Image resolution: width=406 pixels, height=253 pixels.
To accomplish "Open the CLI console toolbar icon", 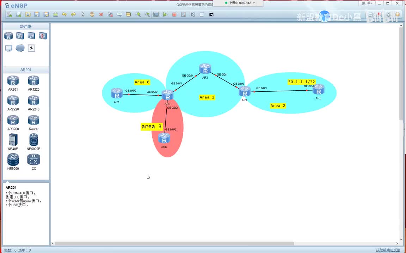I will tap(211, 14).
